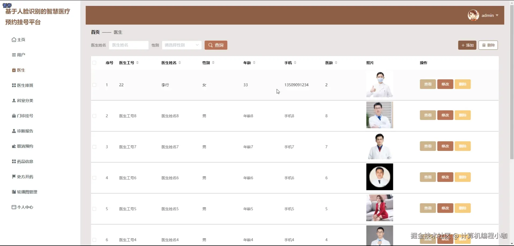Open the 主页 home sidebar item
Image resolution: width=514 pixels, height=246 pixels.
pyautogui.click(x=19, y=40)
